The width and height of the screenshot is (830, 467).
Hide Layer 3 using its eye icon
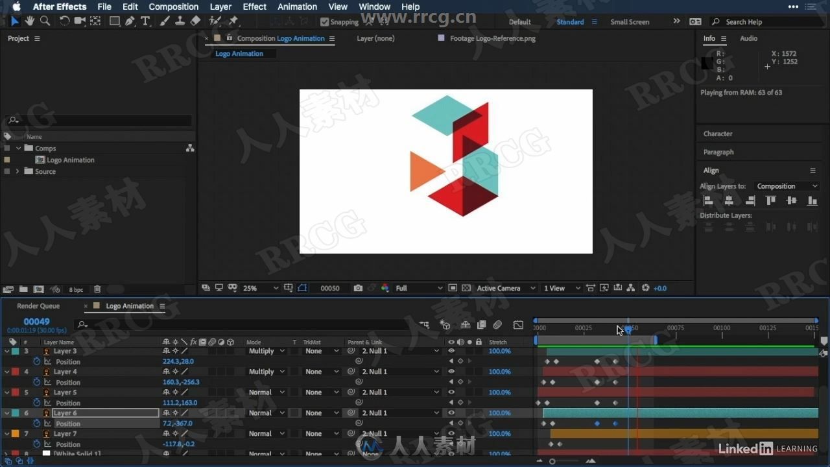click(451, 351)
